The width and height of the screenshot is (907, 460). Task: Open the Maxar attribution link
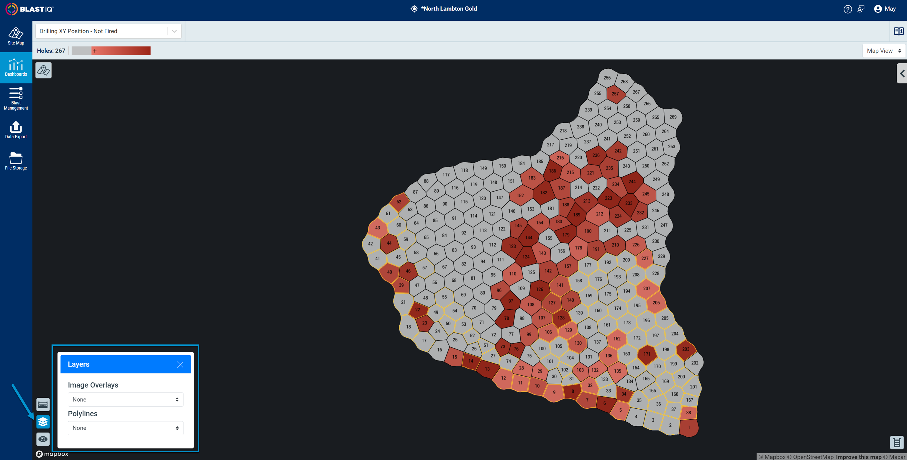894,457
